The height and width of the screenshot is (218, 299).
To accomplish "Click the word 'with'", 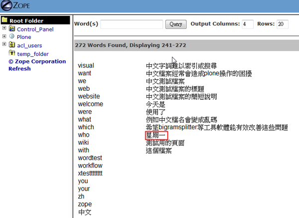I will (83, 150).
